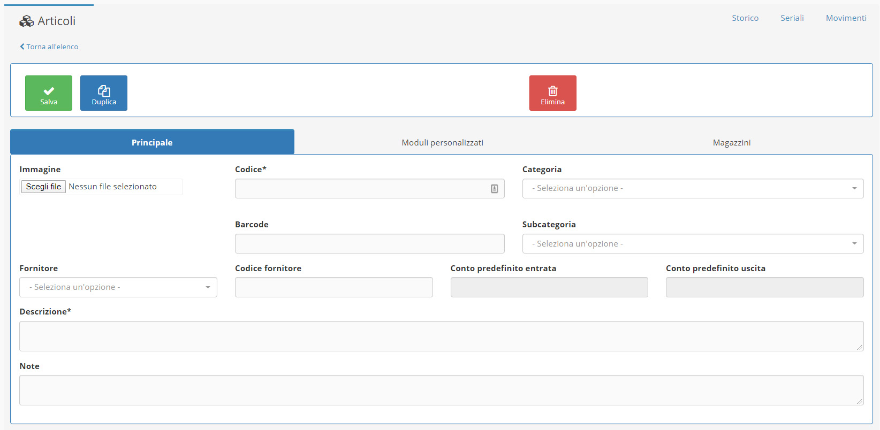Click the Descrizione text area

(x=441, y=336)
